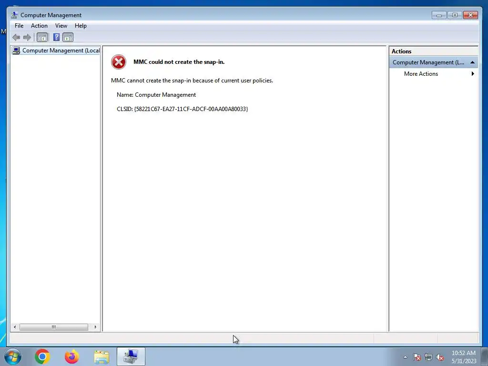Open the Action Center flag icon
This screenshot has height=366, width=488.
coord(417,357)
